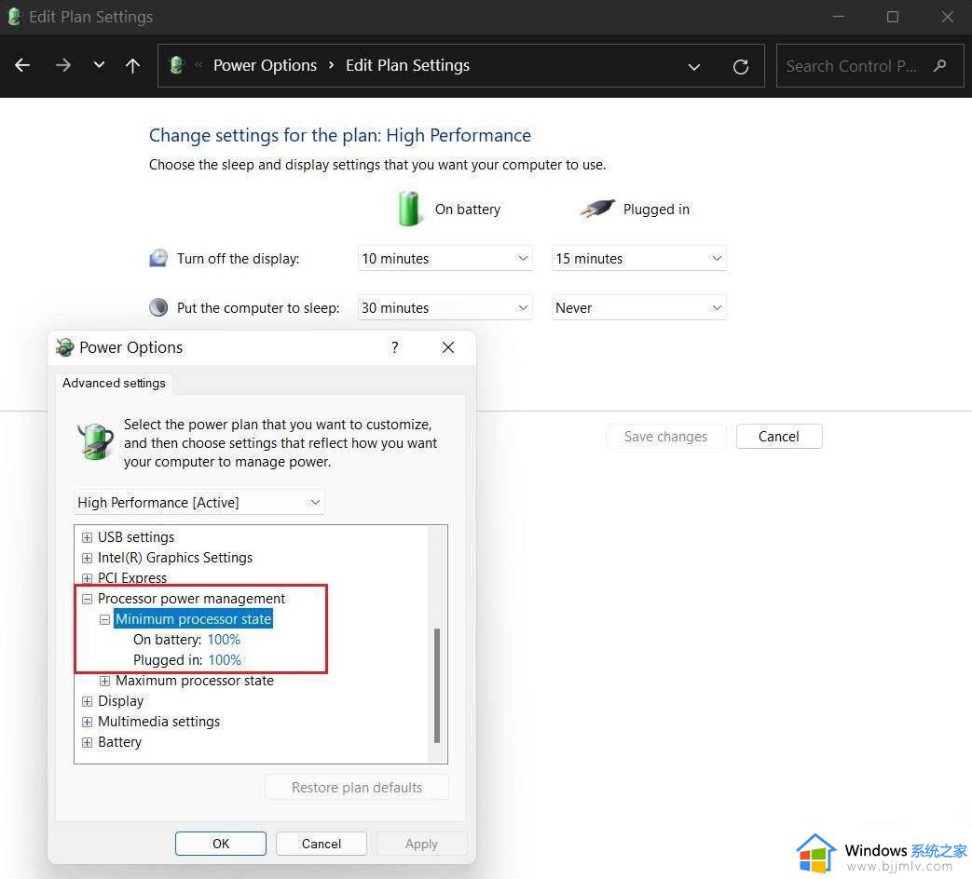Go up one level with the up arrow
This screenshot has height=879, width=972.
[132, 65]
